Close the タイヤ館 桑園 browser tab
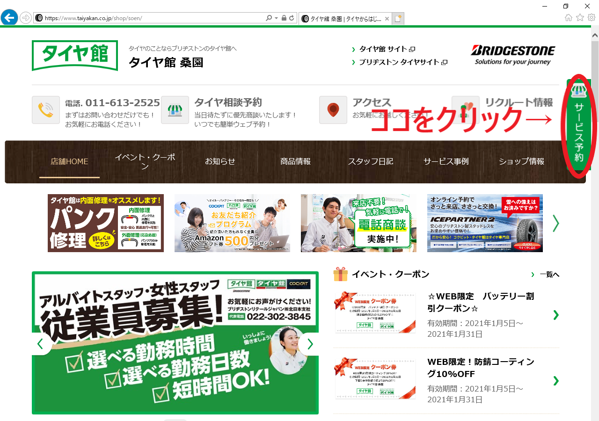 (x=387, y=19)
